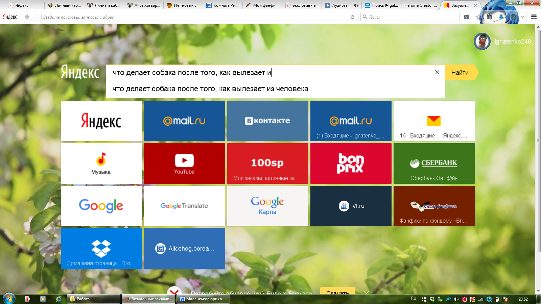The image size is (541, 304).
Task: Open the Windows Start button
Action: pos(9,299)
